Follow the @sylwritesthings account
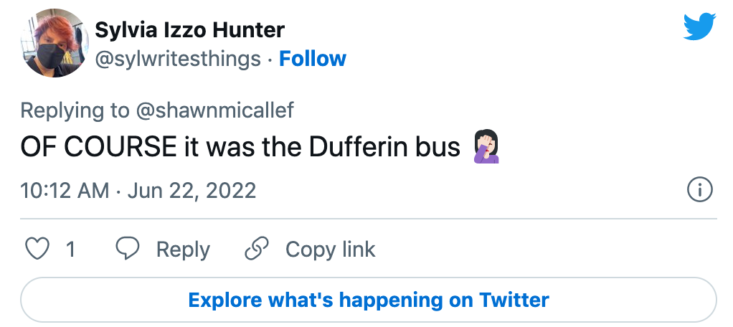 [x=313, y=59]
